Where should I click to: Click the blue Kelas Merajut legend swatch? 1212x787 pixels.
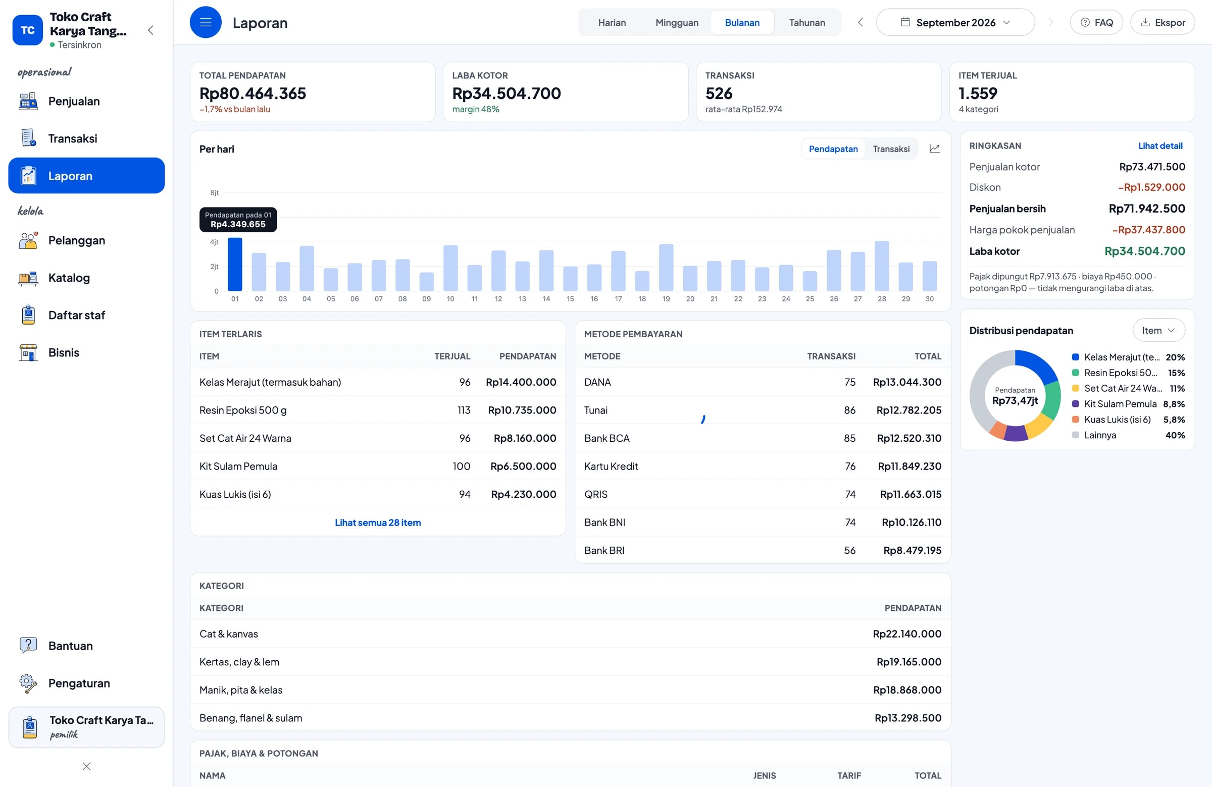1075,357
